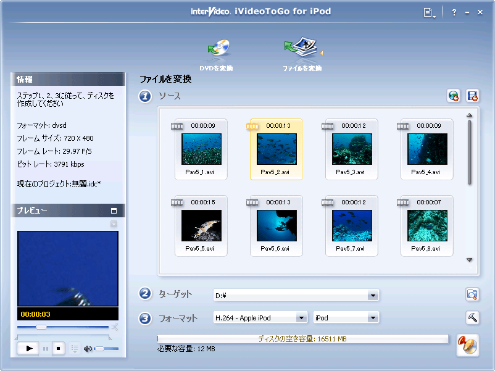Click the フレーム サイズ: 720 X 480 line

point(56,138)
